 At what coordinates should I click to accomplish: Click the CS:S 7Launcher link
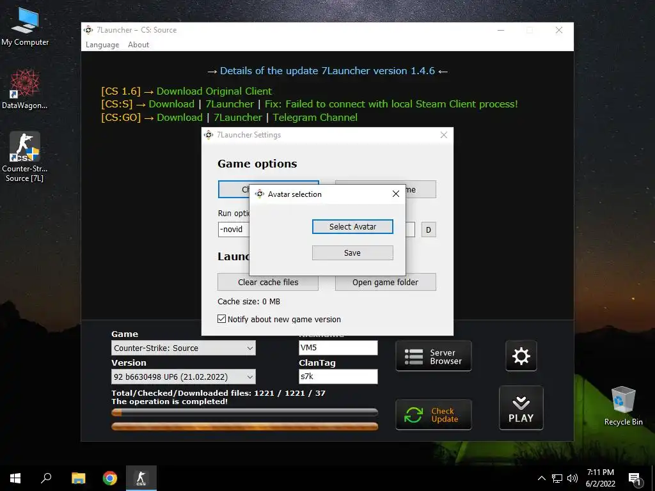click(230, 104)
